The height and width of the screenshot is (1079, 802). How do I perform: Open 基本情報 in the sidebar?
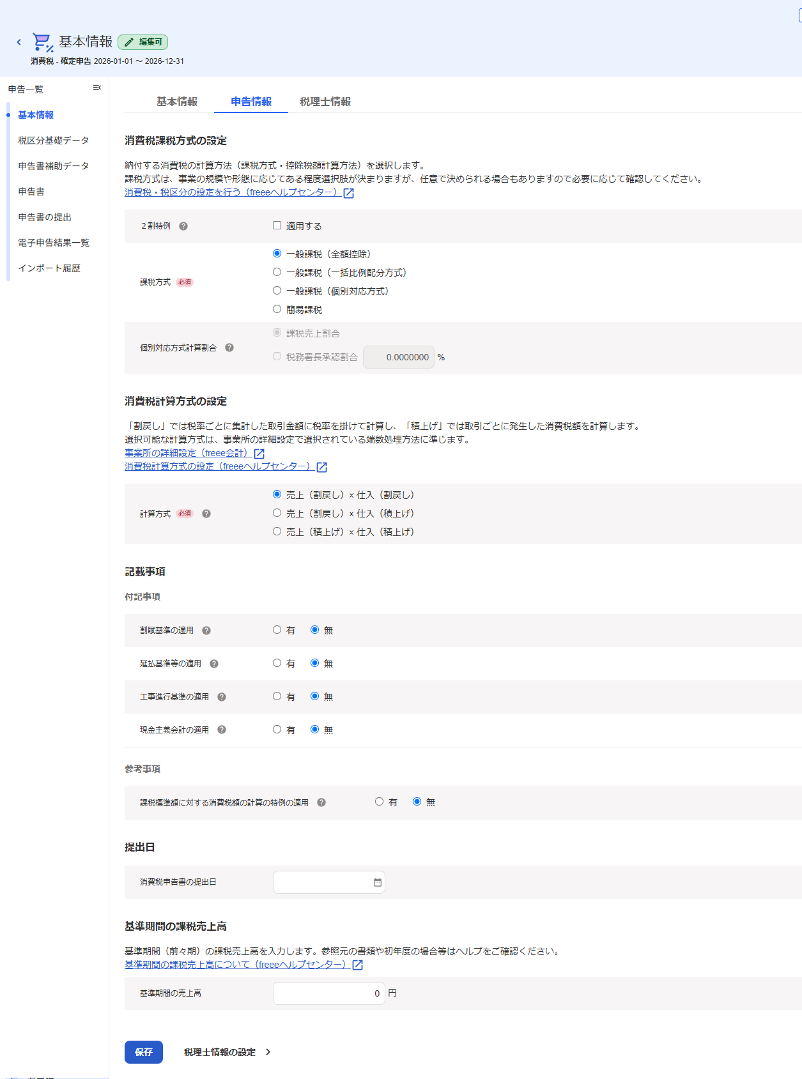coord(36,115)
